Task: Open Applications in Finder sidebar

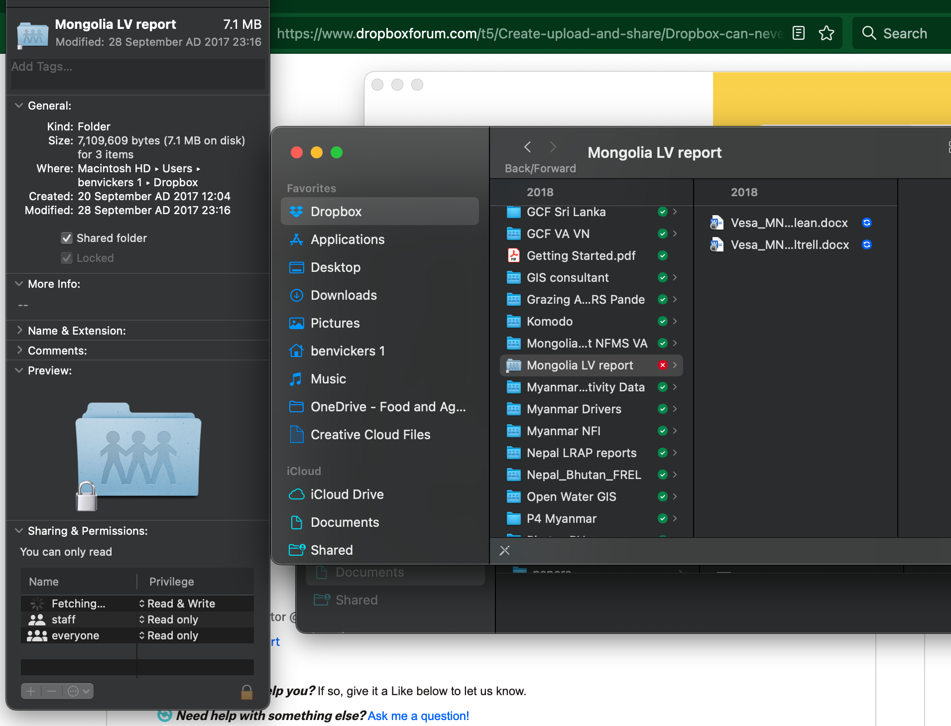Action: click(x=379, y=239)
